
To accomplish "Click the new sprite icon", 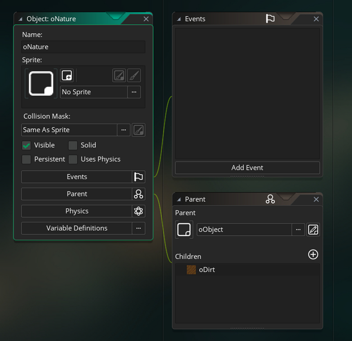I will [x=67, y=75].
